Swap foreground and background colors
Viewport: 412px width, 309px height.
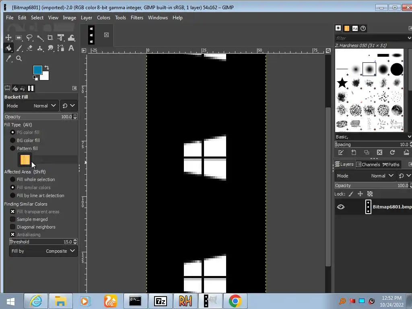(47, 68)
